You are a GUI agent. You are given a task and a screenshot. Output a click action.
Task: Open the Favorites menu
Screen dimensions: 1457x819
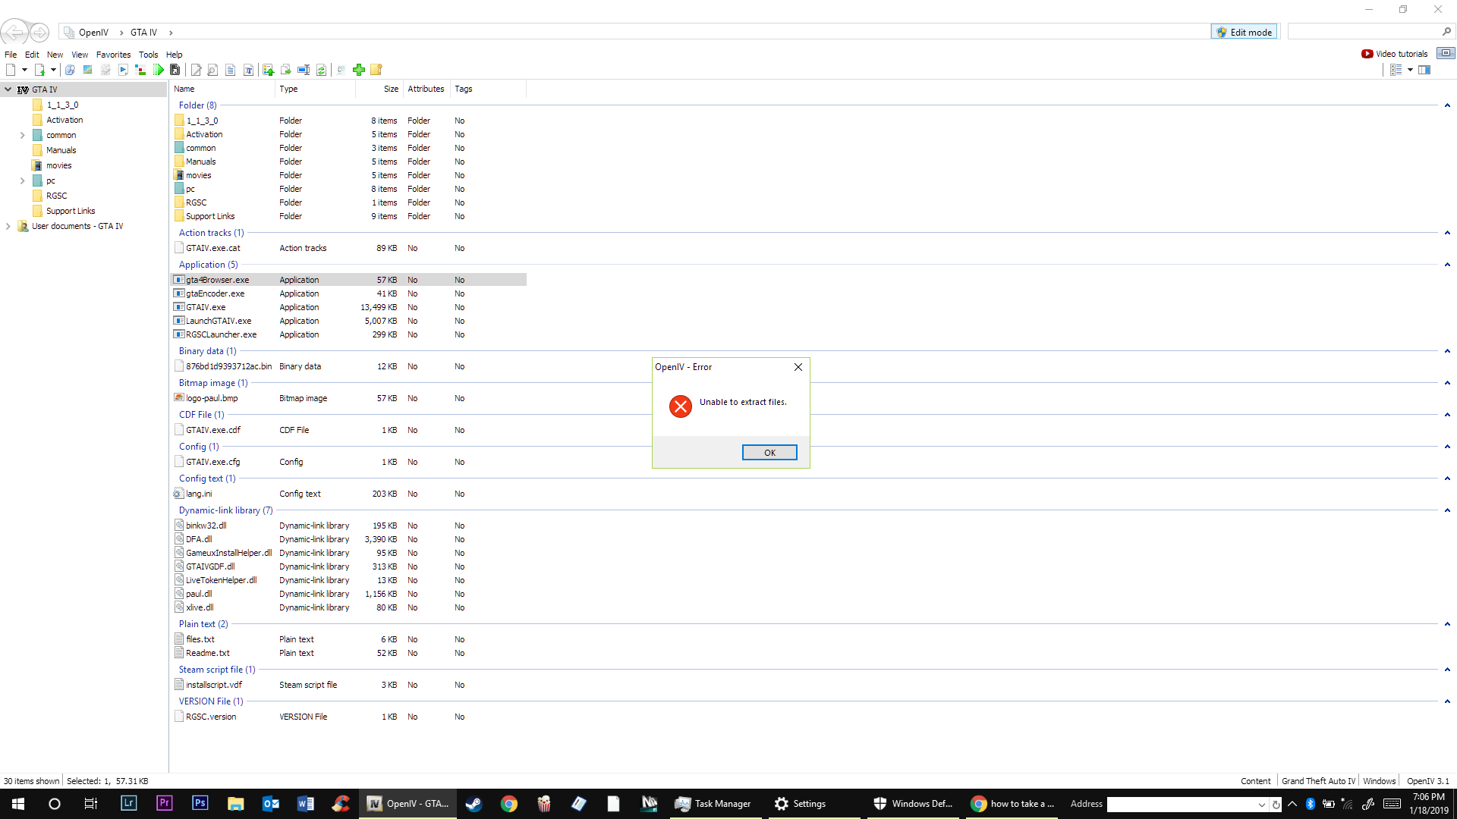(113, 55)
